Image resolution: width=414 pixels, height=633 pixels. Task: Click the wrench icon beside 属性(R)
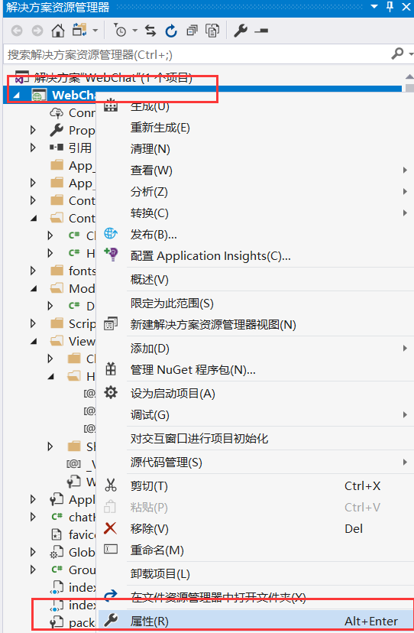[111, 621]
